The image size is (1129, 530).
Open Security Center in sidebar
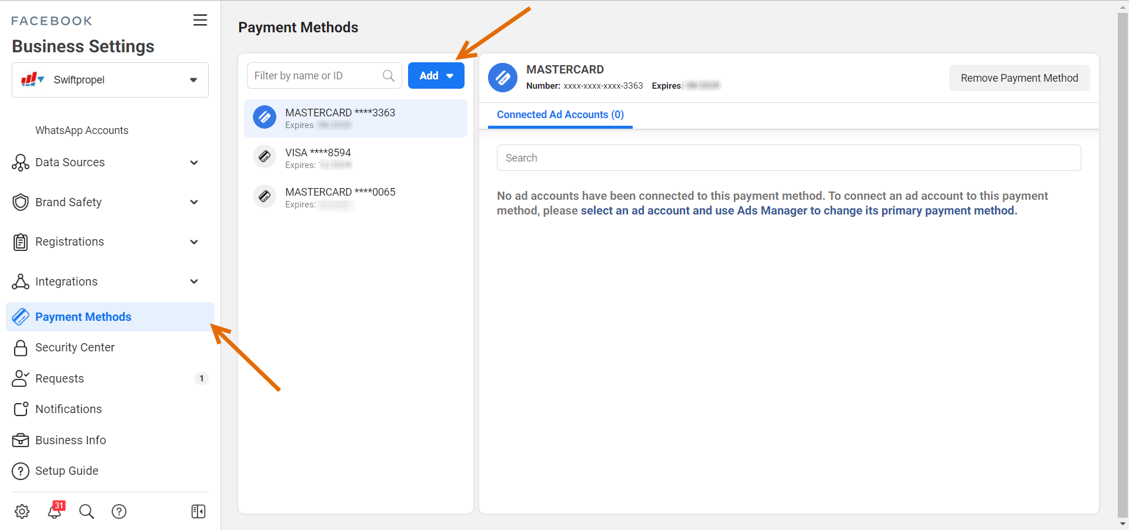[75, 347]
